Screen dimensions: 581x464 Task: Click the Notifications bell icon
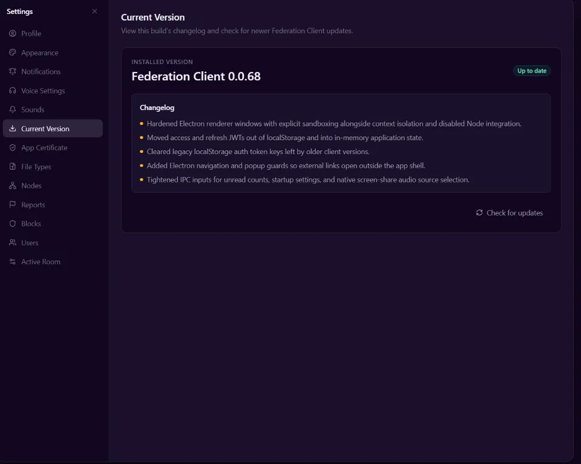[x=13, y=71]
